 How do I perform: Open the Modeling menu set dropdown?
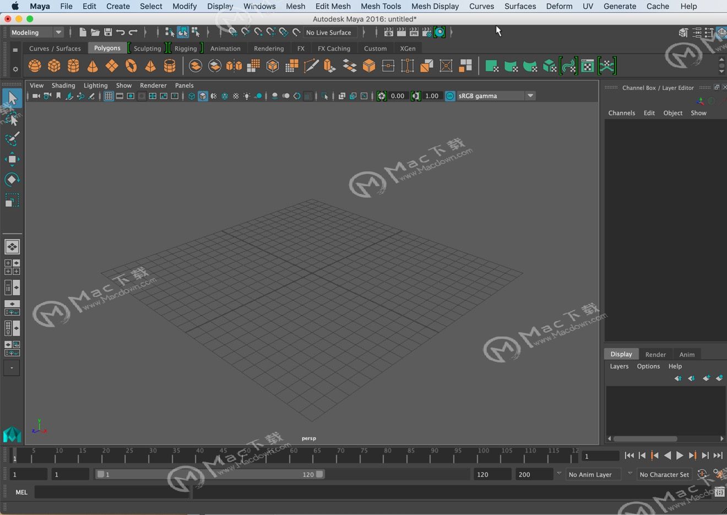point(37,32)
